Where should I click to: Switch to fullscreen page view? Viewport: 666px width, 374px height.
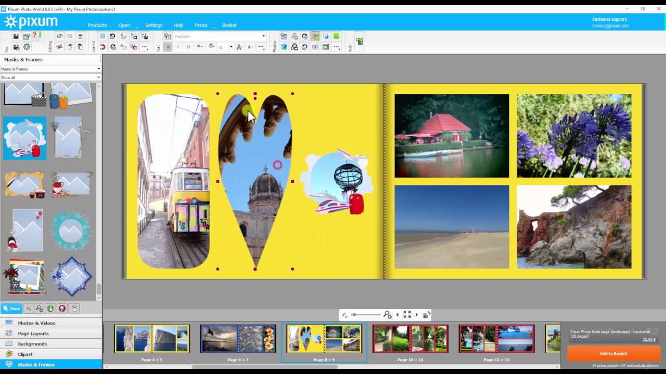coord(407,315)
